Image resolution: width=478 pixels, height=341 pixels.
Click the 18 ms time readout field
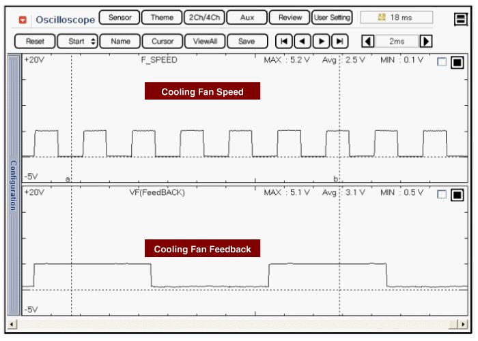pos(396,18)
